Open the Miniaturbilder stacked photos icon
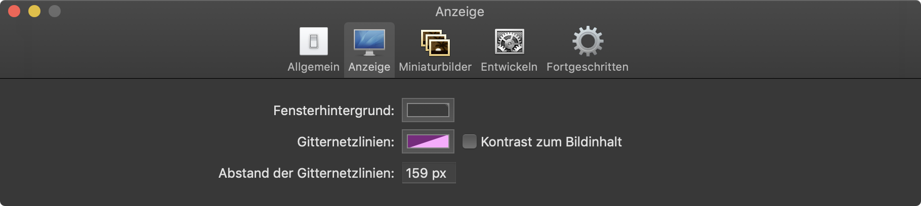 pos(435,41)
